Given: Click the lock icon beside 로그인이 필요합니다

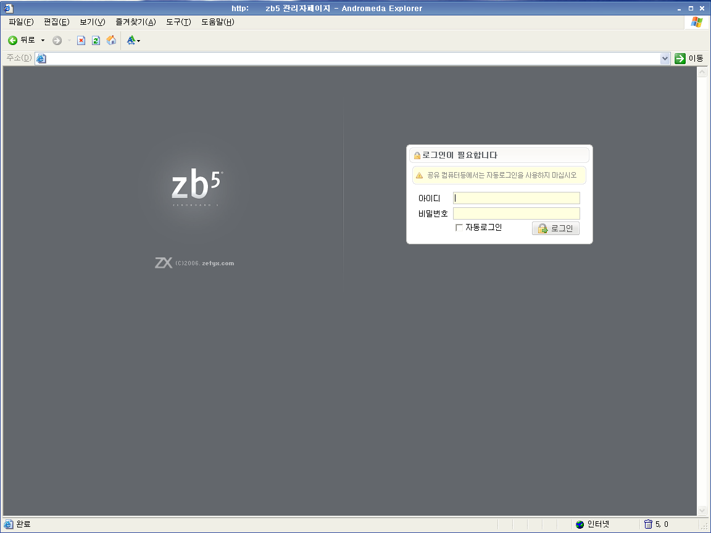Looking at the screenshot, I should [417, 155].
